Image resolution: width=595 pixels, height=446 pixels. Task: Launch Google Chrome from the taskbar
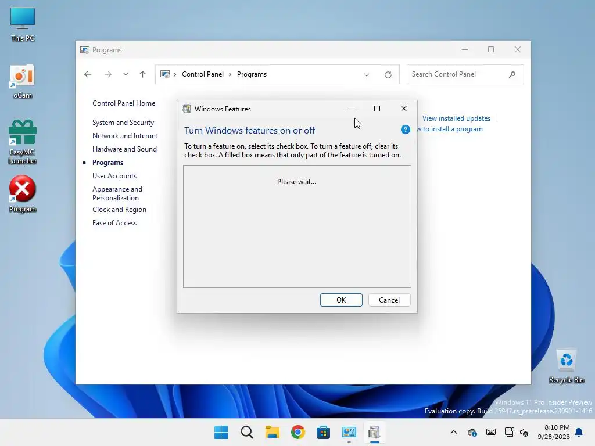(298, 432)
